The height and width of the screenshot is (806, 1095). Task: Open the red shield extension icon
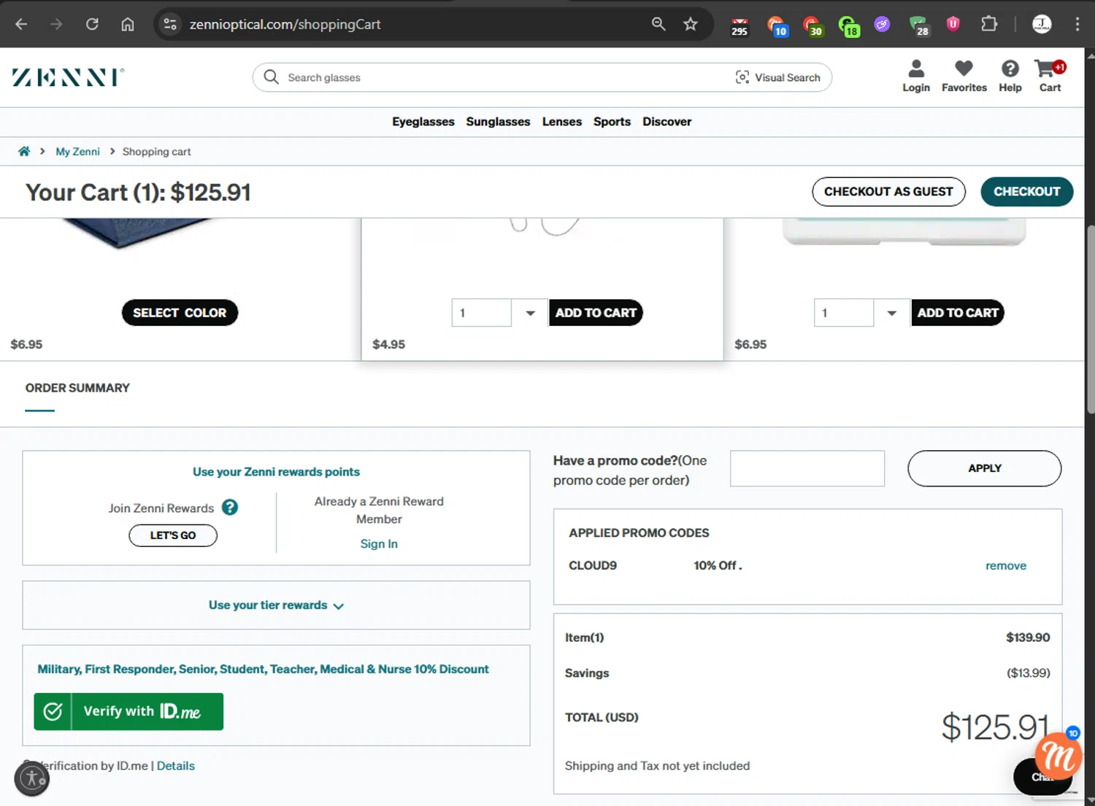point(953,24)
